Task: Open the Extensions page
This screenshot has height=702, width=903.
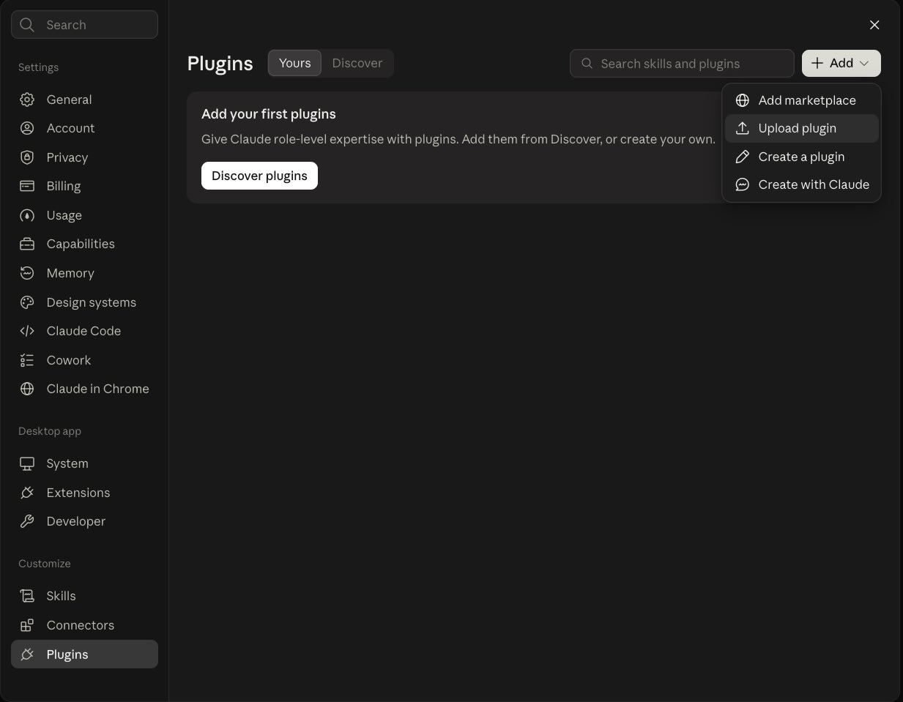Action: (84, 493)
